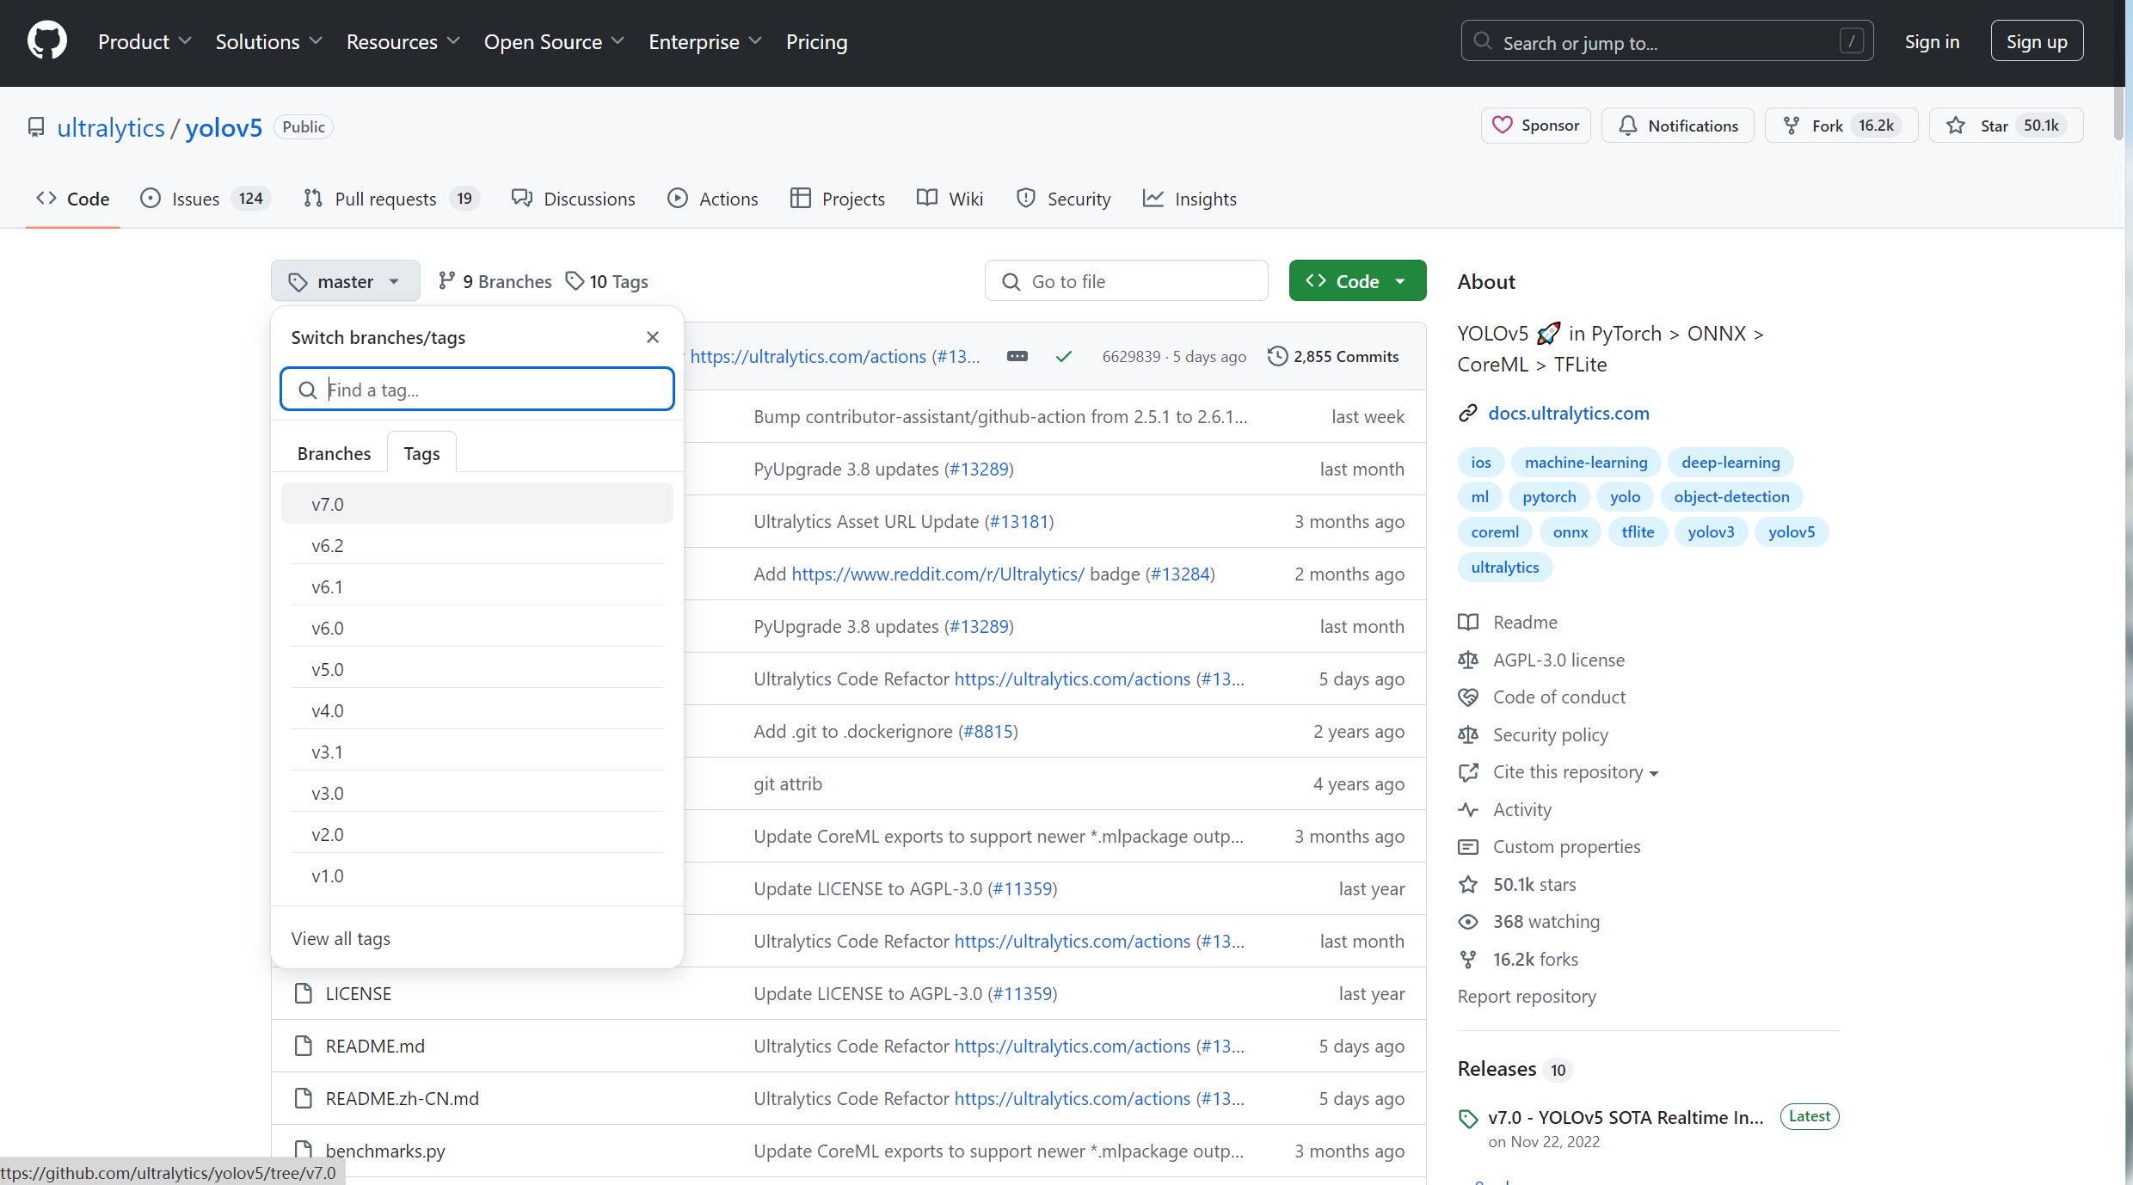Click the pytorch topic tag
Screen dimensions: 2133x1185
pyautogui.click(x=1549, y=496)
